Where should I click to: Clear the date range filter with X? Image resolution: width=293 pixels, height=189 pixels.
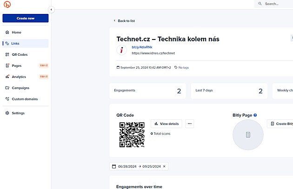(x=164, y=166)
